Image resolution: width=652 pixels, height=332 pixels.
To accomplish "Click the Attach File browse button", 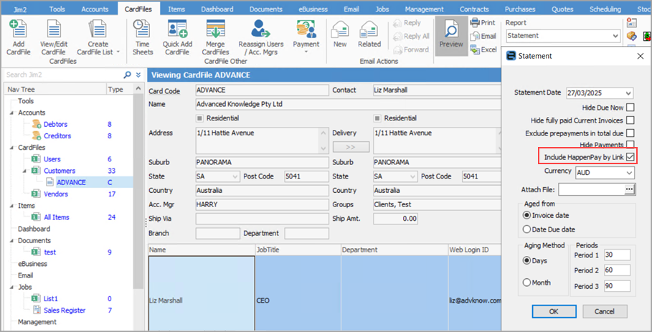I will click(x=630, y=189).
